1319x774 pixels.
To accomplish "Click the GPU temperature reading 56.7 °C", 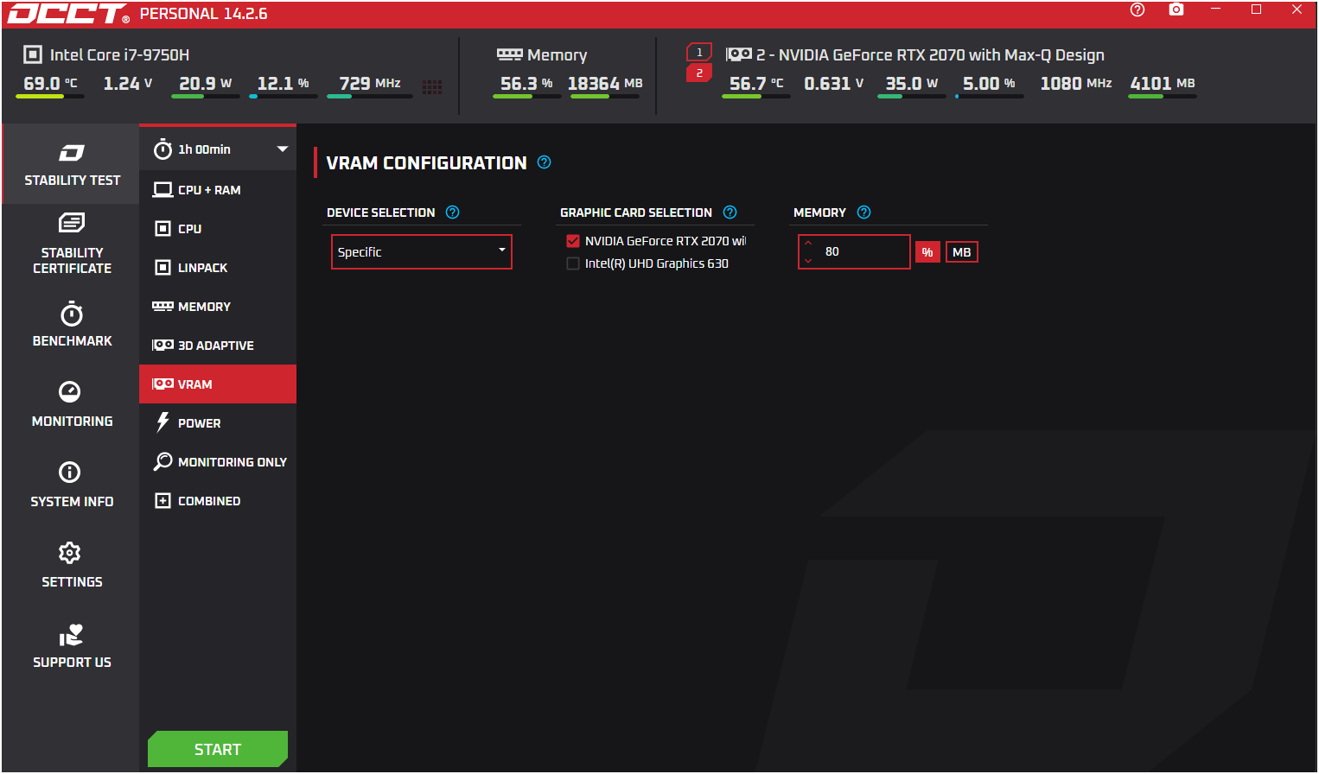I will 756,84.
